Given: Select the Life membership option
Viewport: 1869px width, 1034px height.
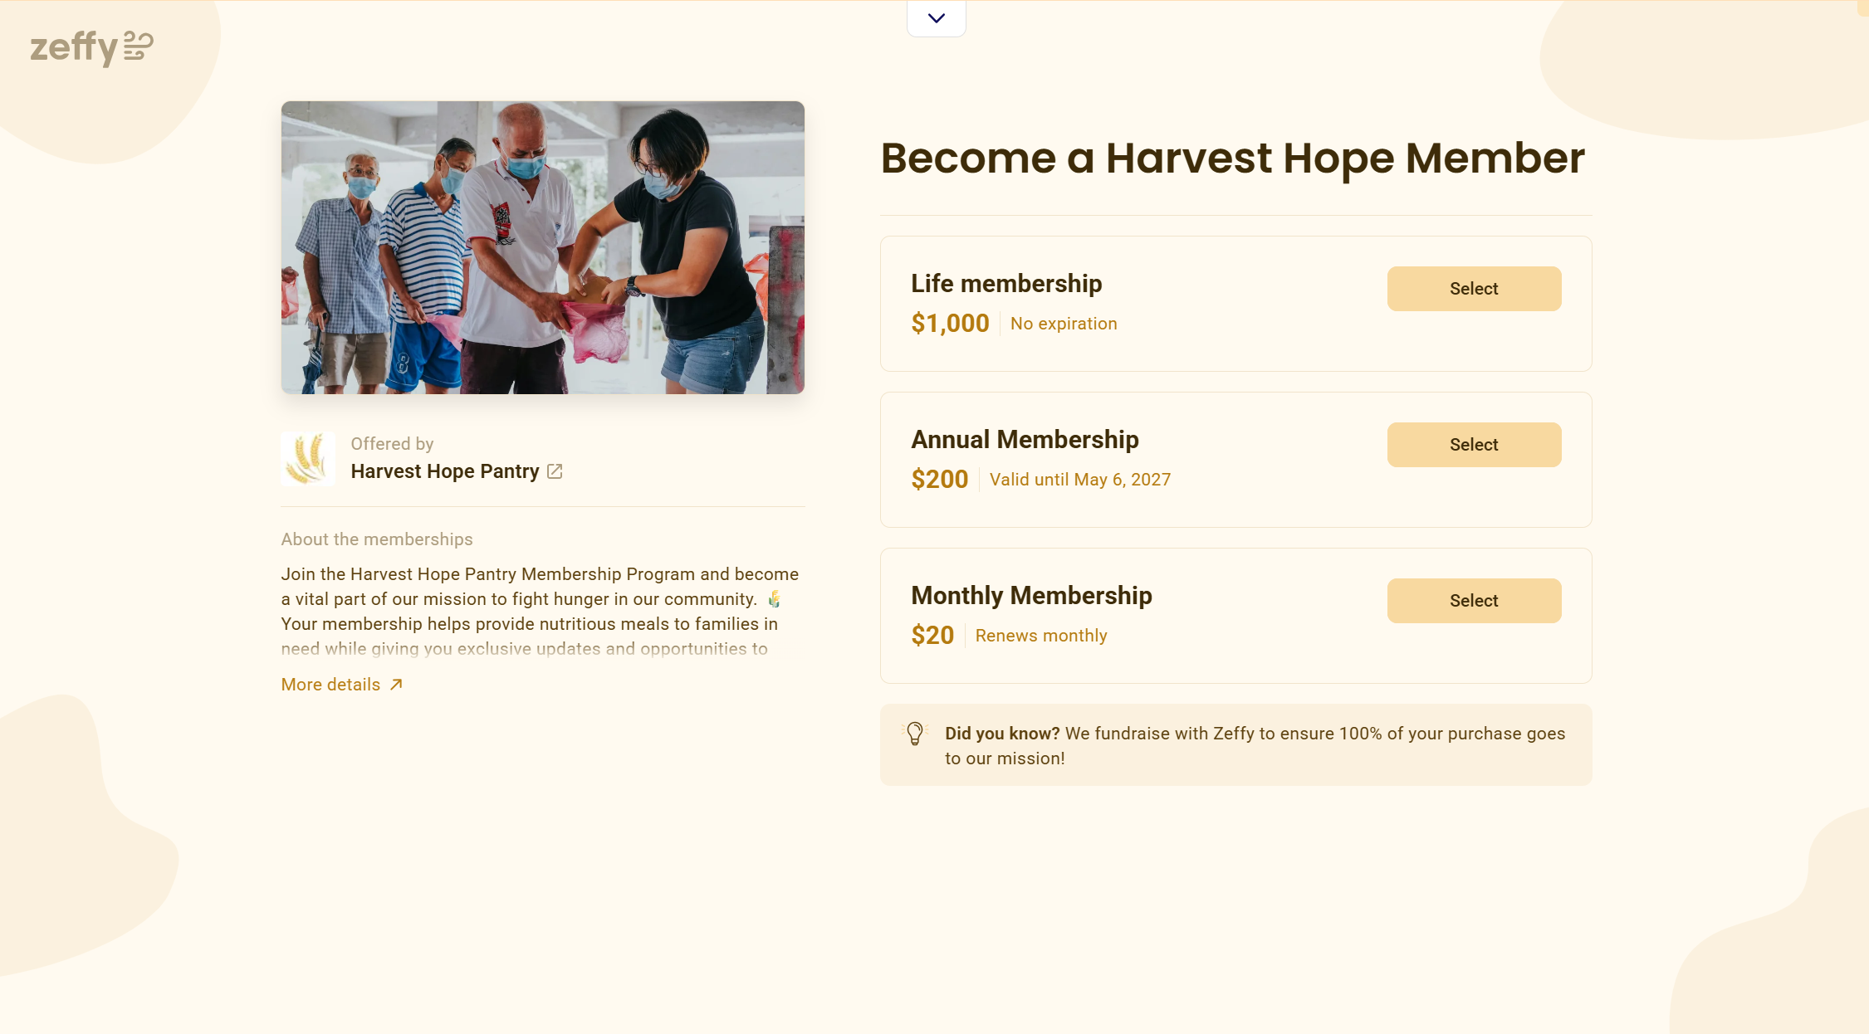Looking at the screenshot, I should click(1474, 289).
